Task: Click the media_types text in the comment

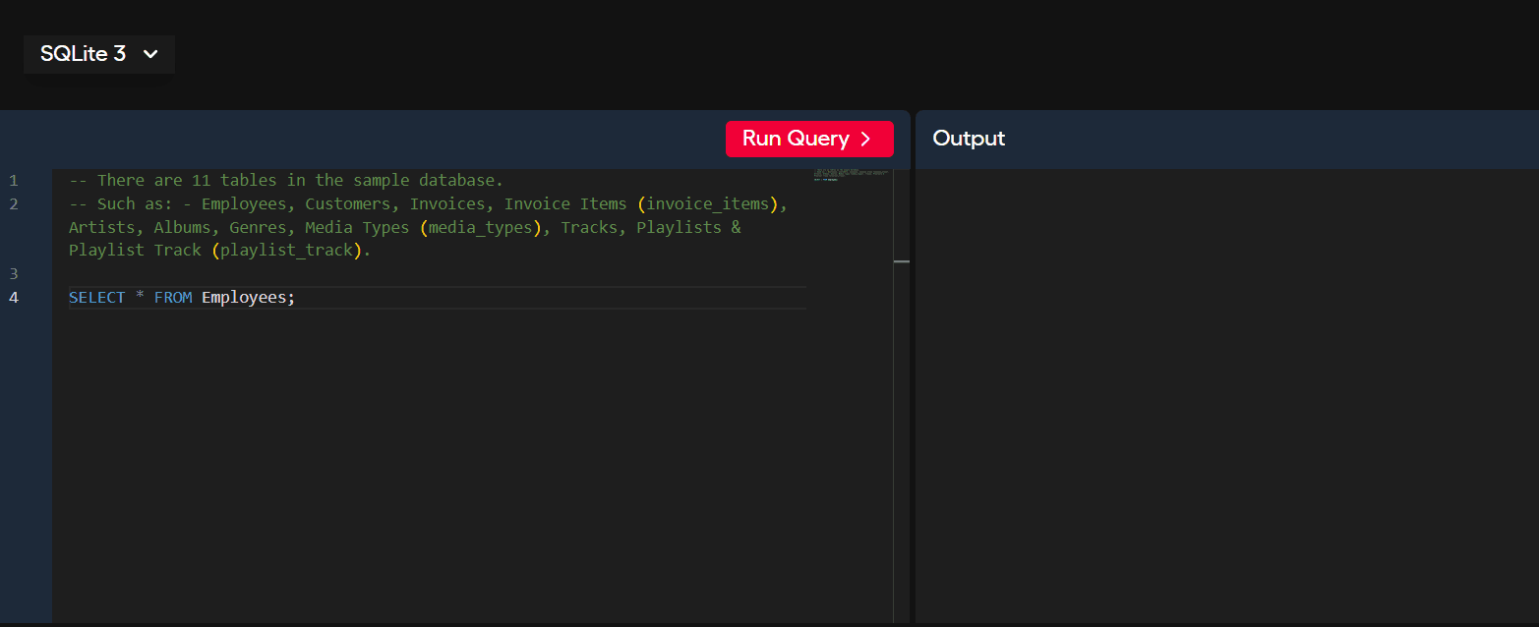Action: (x=481, y=228)
